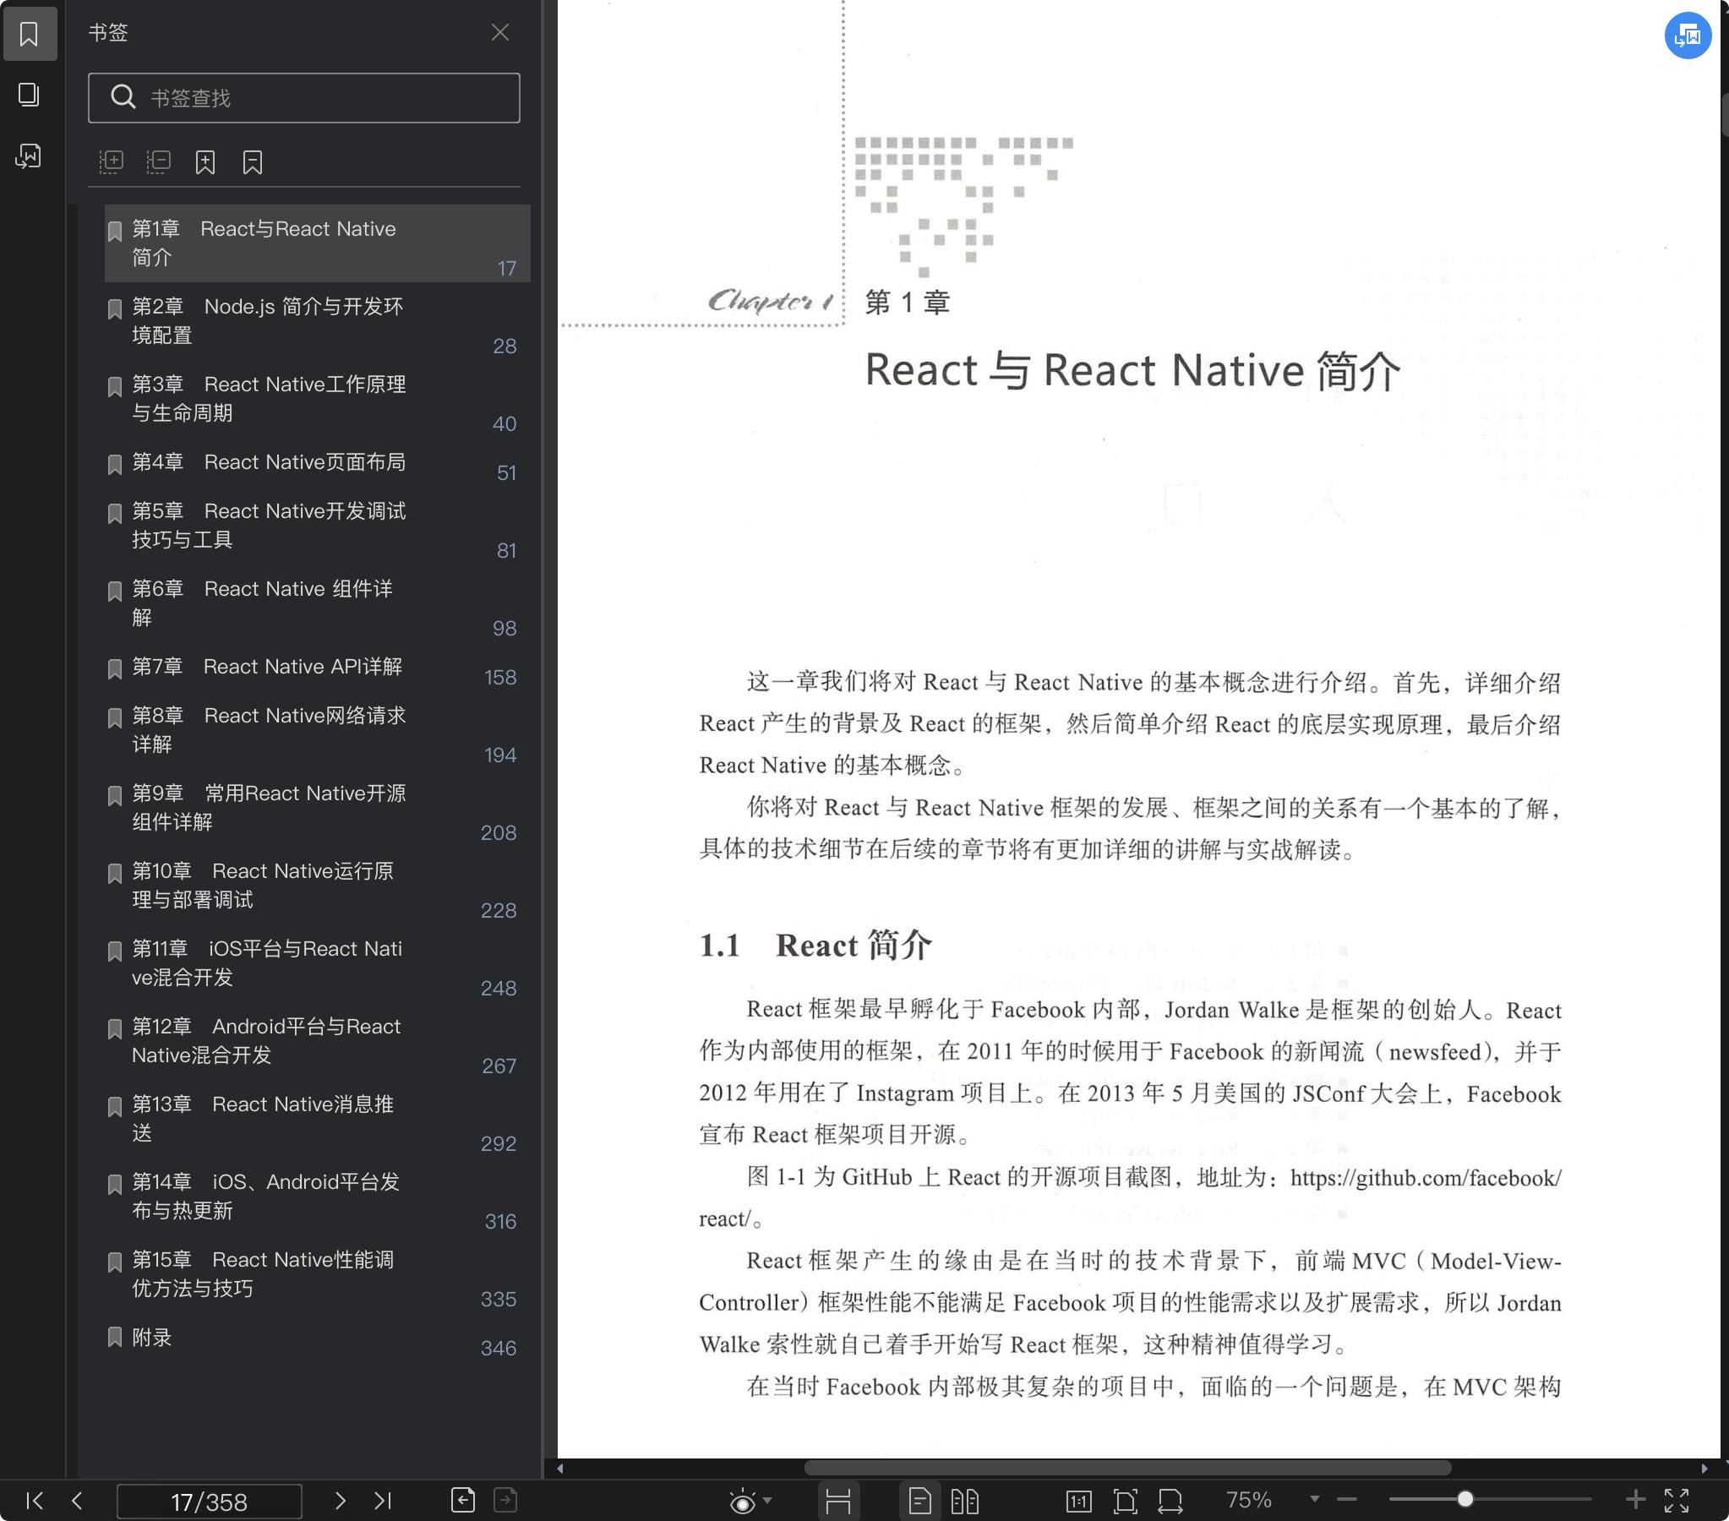Jump to 第13章 React Native消息推送
The image size is (1729, 1521).
[317, 1119]
